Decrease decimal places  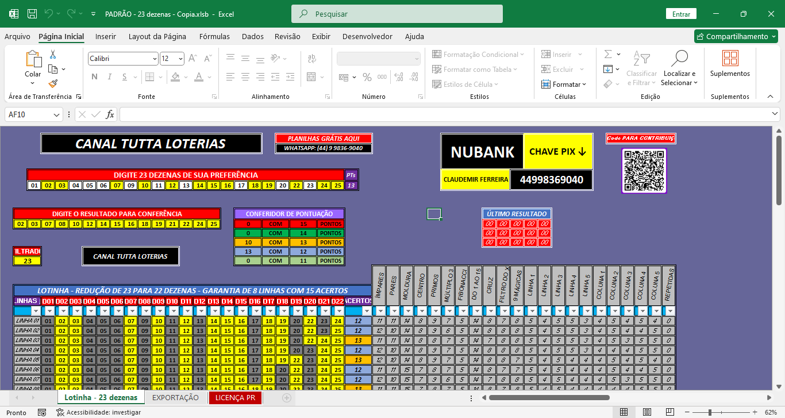pyautogui.click(x=414, y=77)
